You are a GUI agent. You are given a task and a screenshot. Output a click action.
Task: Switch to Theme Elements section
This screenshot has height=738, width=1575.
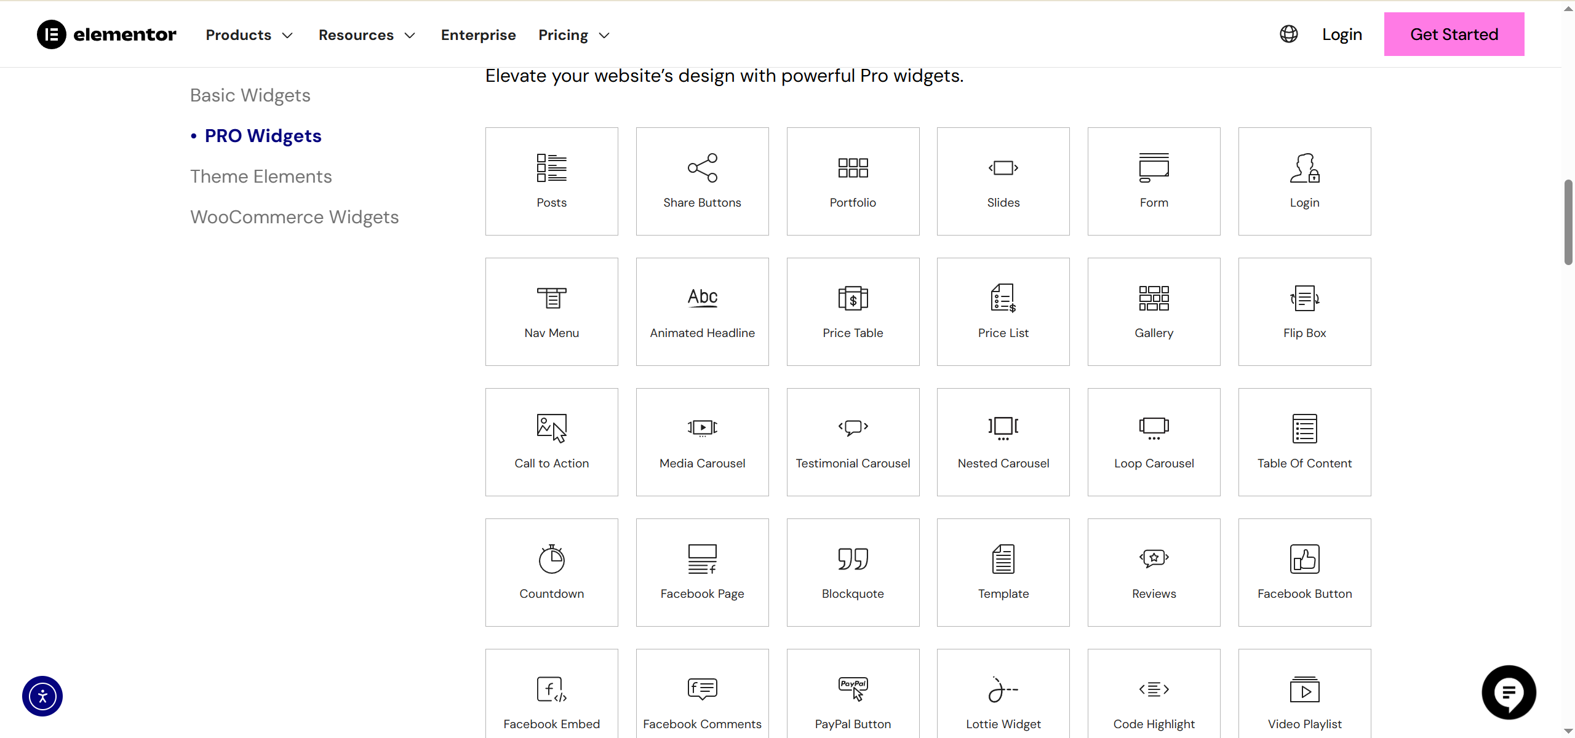[x=261, y=177]
